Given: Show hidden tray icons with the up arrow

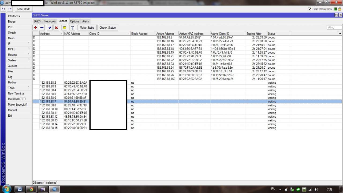Looking at the screenshot, I should 280,189.
